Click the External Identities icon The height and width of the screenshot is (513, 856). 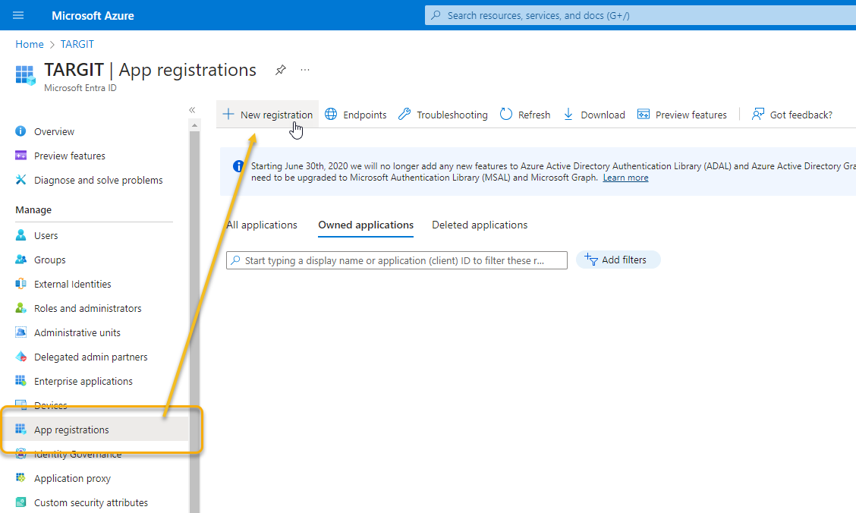[20, 284]
